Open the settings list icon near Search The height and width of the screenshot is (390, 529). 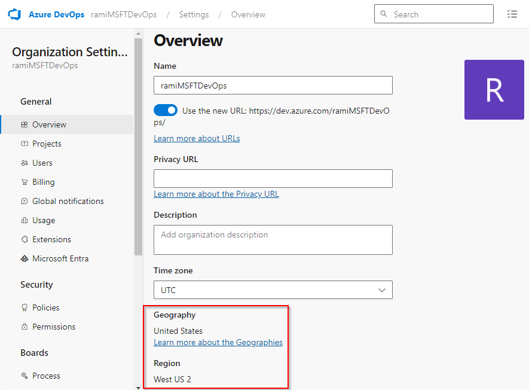[x=512, y=14]
